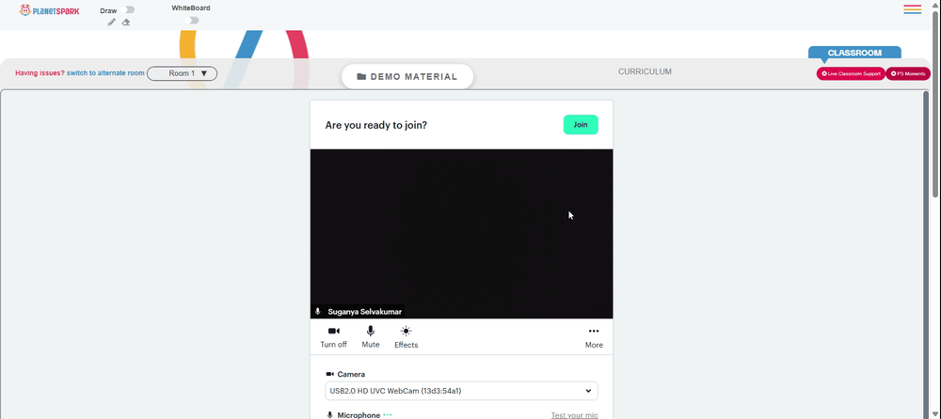The width and height of the screenshot is (941, 419).
Task: Select the eraser tool
Action: coord(125,23)
